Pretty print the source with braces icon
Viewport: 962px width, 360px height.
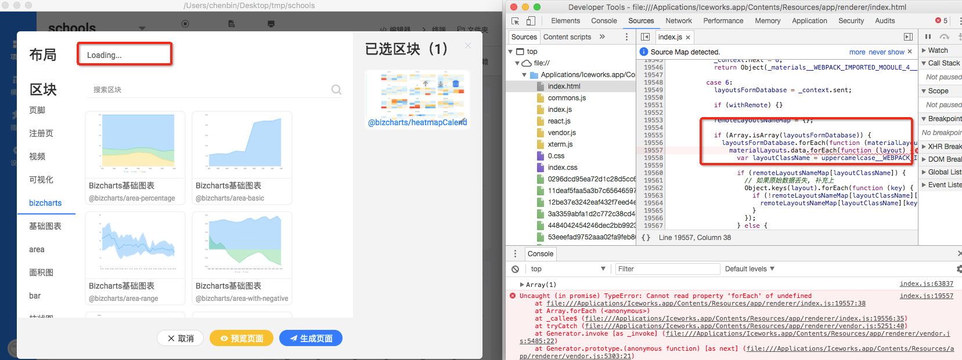[646, 238]
